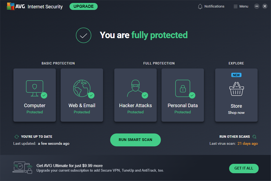The width and height of the screenshot is (271, 181).
Task: Click the Notifications bell icon
Action: (x=200, y=6)
